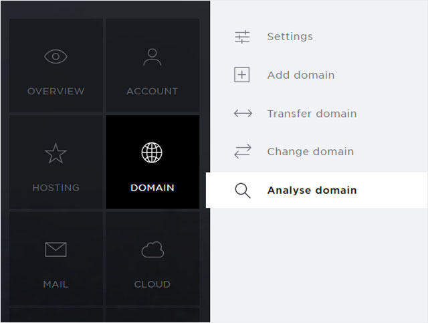Select the Domain tile with globe icon

152,162
